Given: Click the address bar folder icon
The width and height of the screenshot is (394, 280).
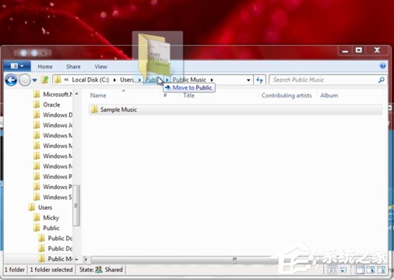Looking at the screenshot, I should click(x=58, y=80).
